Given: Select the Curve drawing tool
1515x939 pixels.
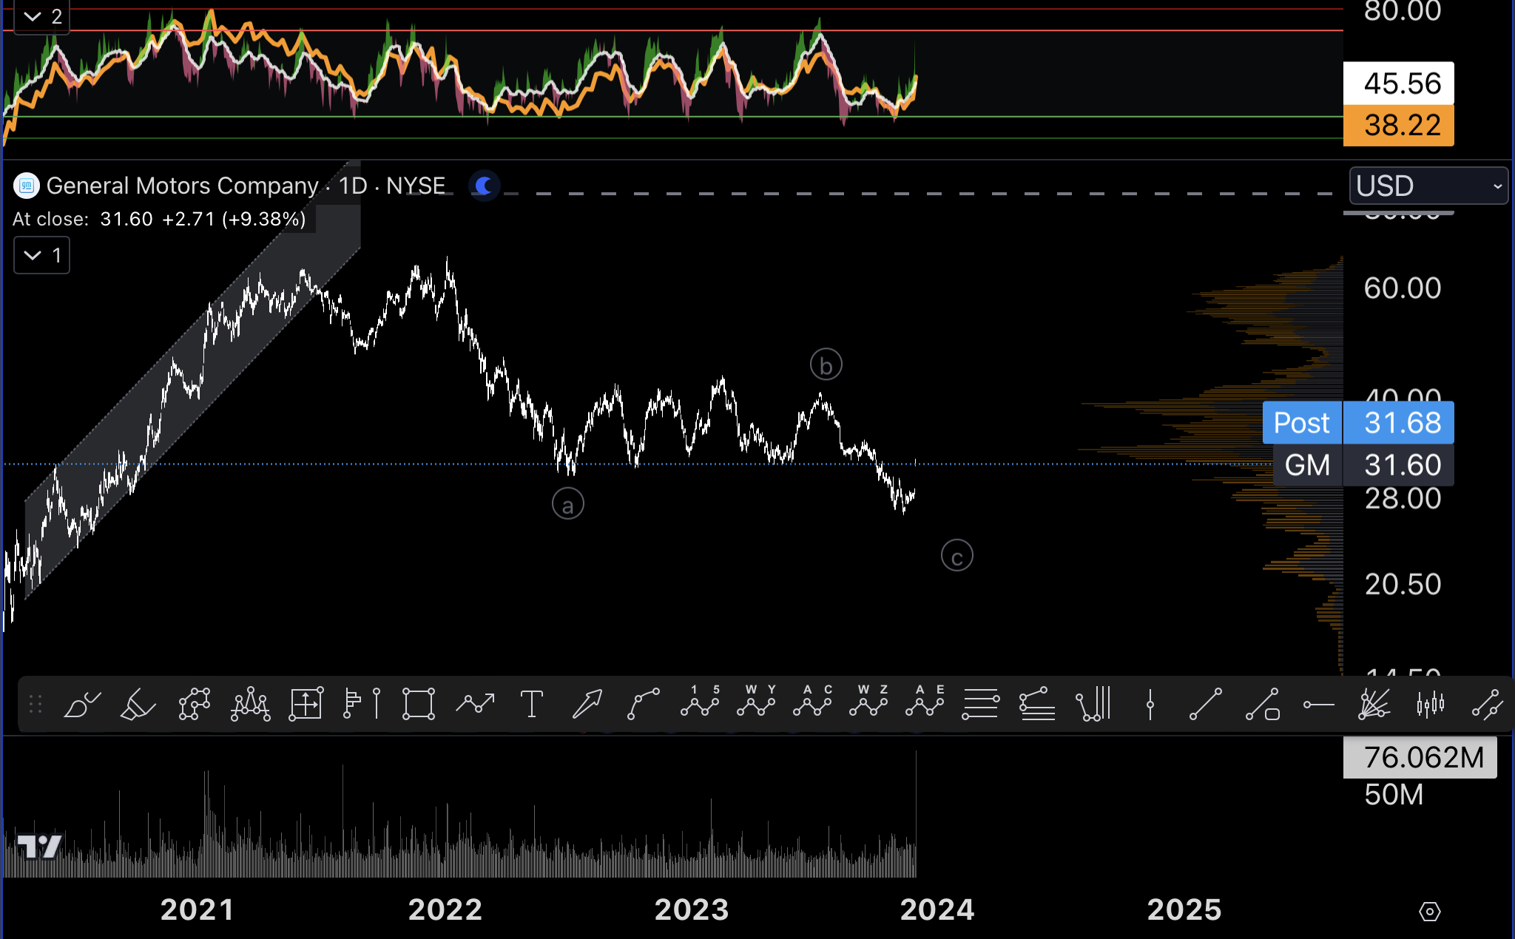Looking at the screenshot, I should 643,704.
